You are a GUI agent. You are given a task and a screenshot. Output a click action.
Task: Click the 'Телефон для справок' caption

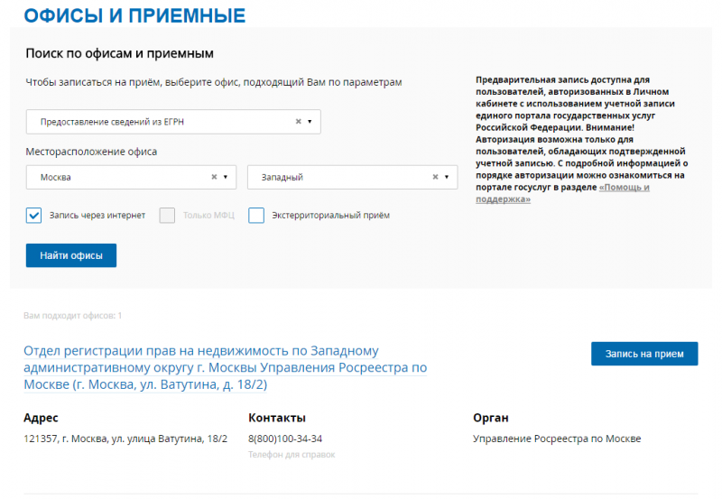click(292, 455)
